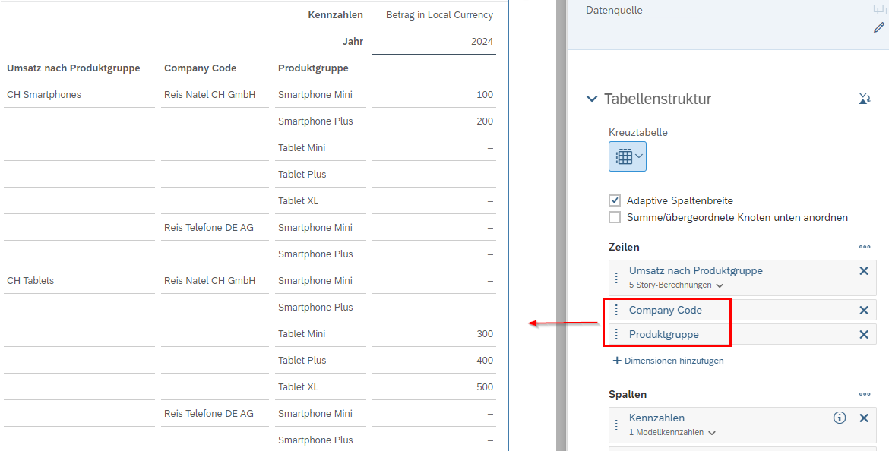Click the info icon next to Kennzahlen

pyautogui.click(x=840, y=418)
